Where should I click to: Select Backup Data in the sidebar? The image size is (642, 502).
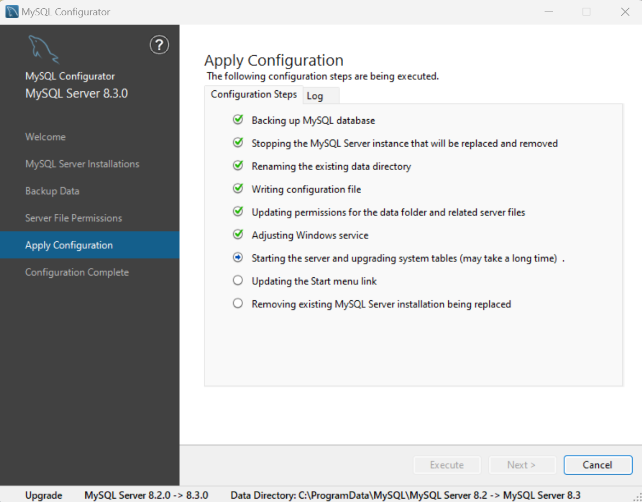coord(52,191)
